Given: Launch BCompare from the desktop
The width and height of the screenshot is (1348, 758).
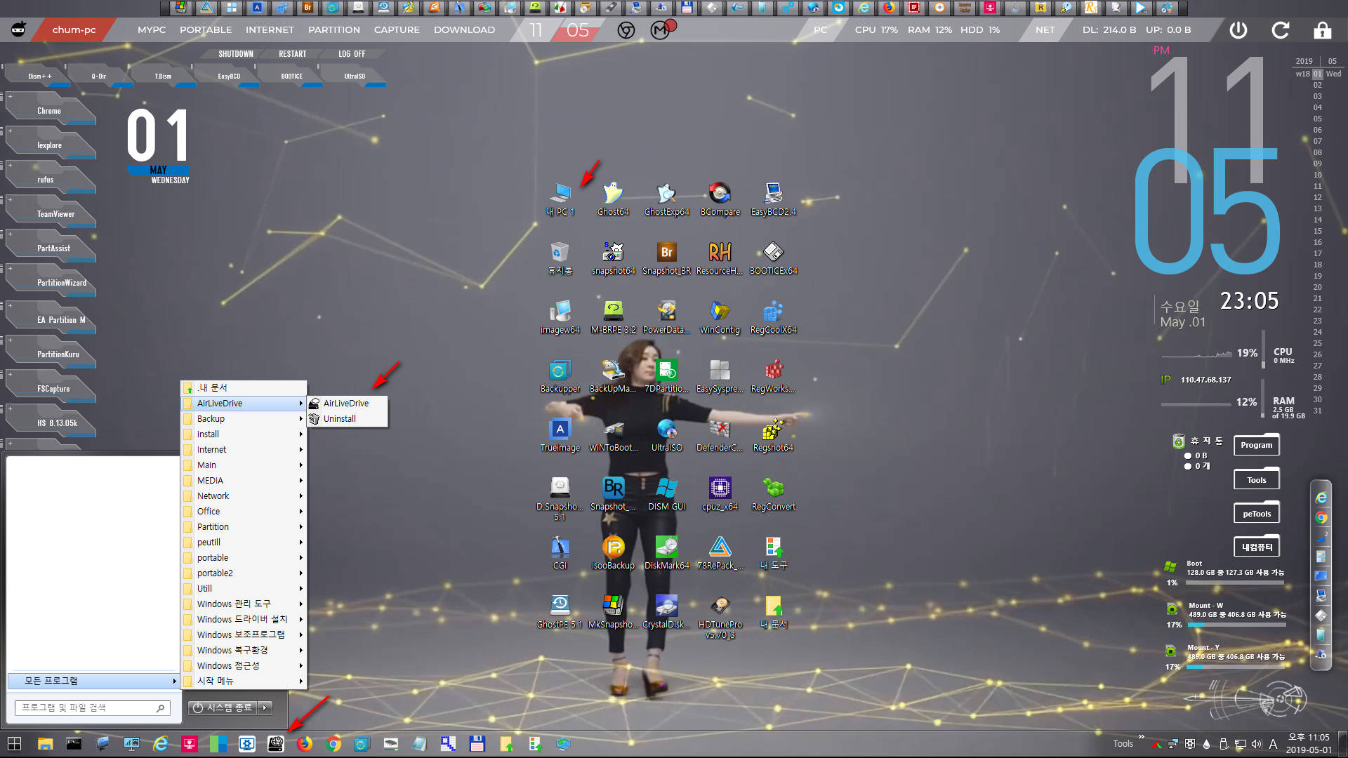Looking at the screenshot, I should 720,199.
